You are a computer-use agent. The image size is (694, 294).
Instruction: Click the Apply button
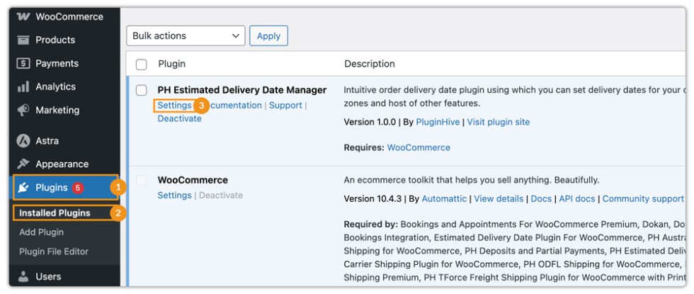tap(268, 36)
